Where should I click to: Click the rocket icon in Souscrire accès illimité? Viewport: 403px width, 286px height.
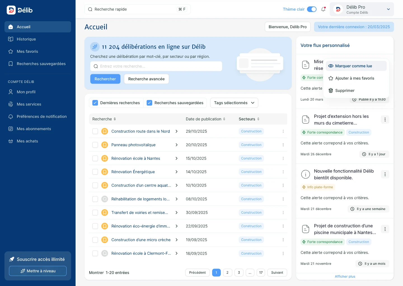click(12, 259)
